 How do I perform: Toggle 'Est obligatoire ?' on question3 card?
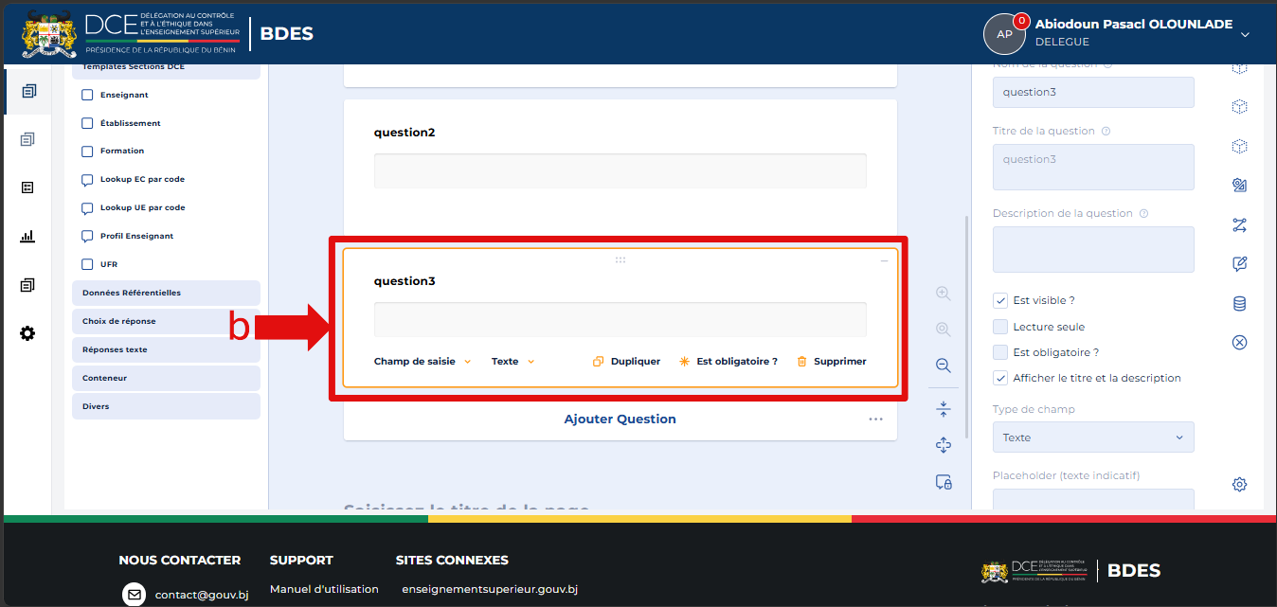[728, 361]
